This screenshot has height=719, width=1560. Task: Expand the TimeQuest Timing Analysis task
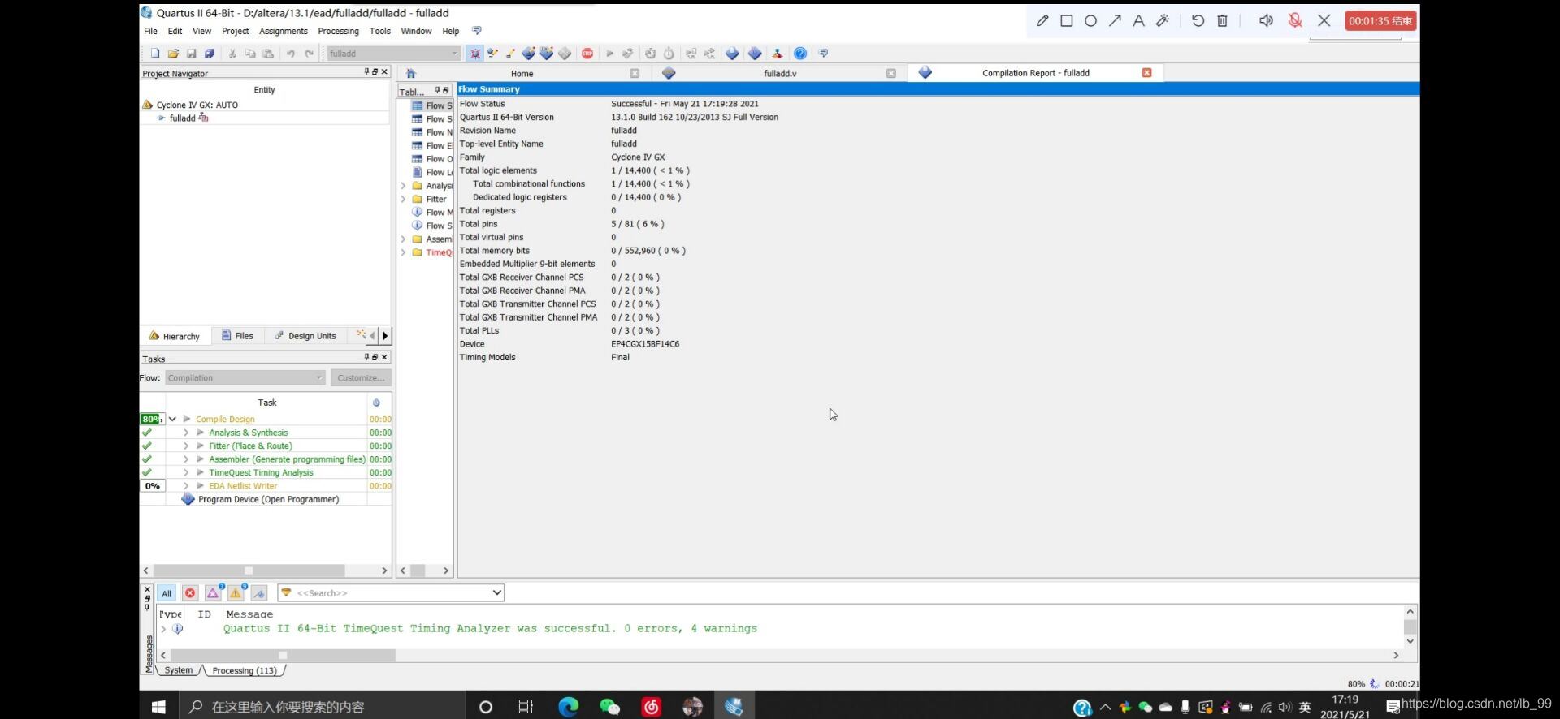coord(185,472)
